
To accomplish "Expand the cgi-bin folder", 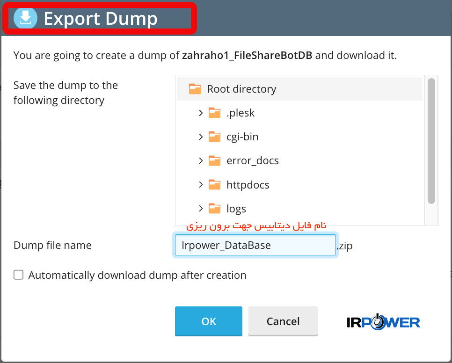I will click(201, 137).
